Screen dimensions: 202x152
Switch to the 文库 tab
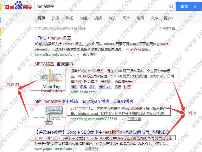pyautogui.click(x=154, y=18)
